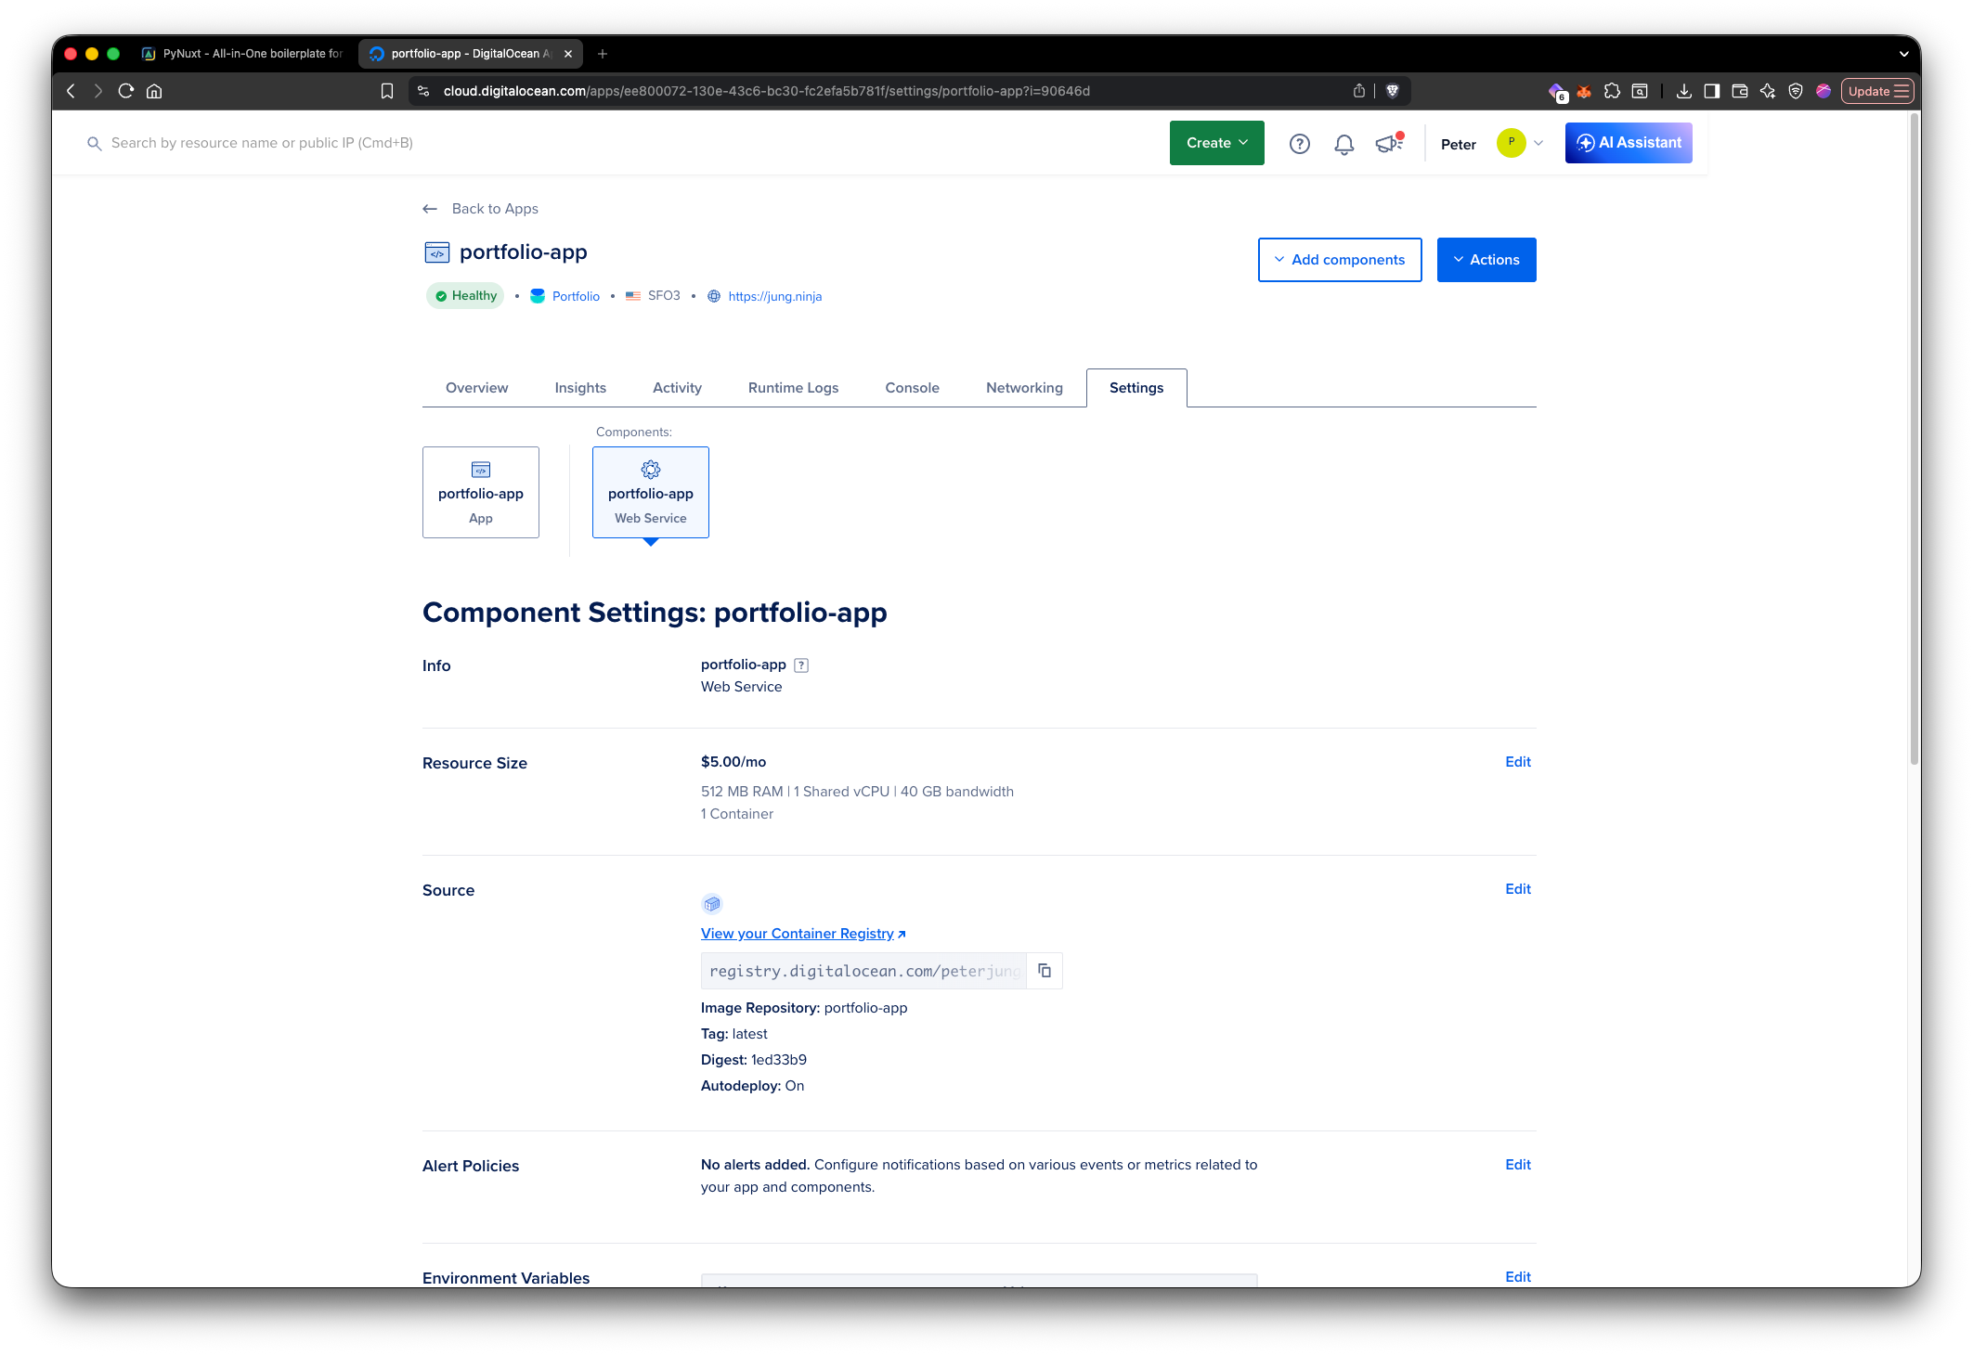The height and width of the screenshot is (1356, 1973).
Task: Expand the tab list chevron in title bar
Action: pos(1903,54)
